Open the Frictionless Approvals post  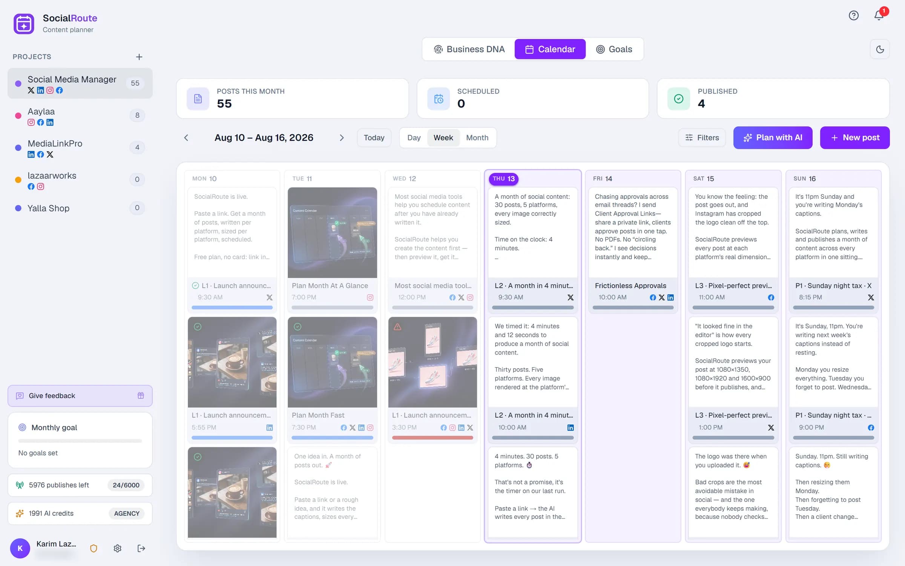click(633, 250)
